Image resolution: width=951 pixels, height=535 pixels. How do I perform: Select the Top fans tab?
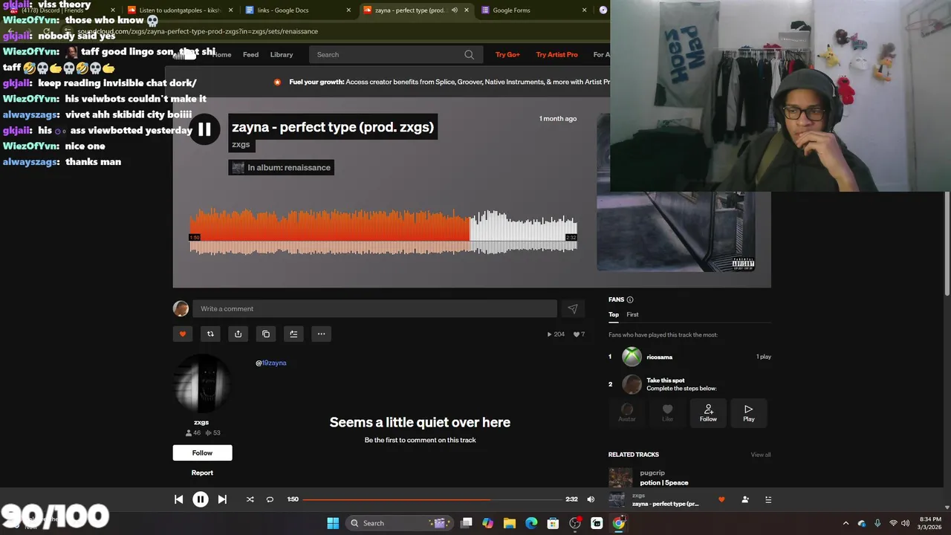[614, 314]
